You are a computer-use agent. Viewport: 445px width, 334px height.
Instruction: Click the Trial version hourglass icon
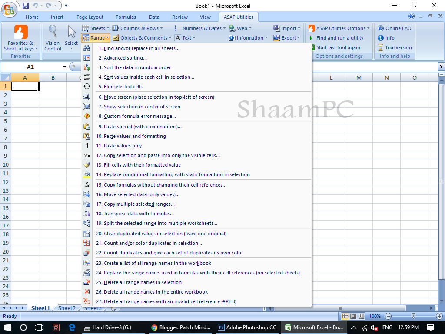tap(381, 47)
